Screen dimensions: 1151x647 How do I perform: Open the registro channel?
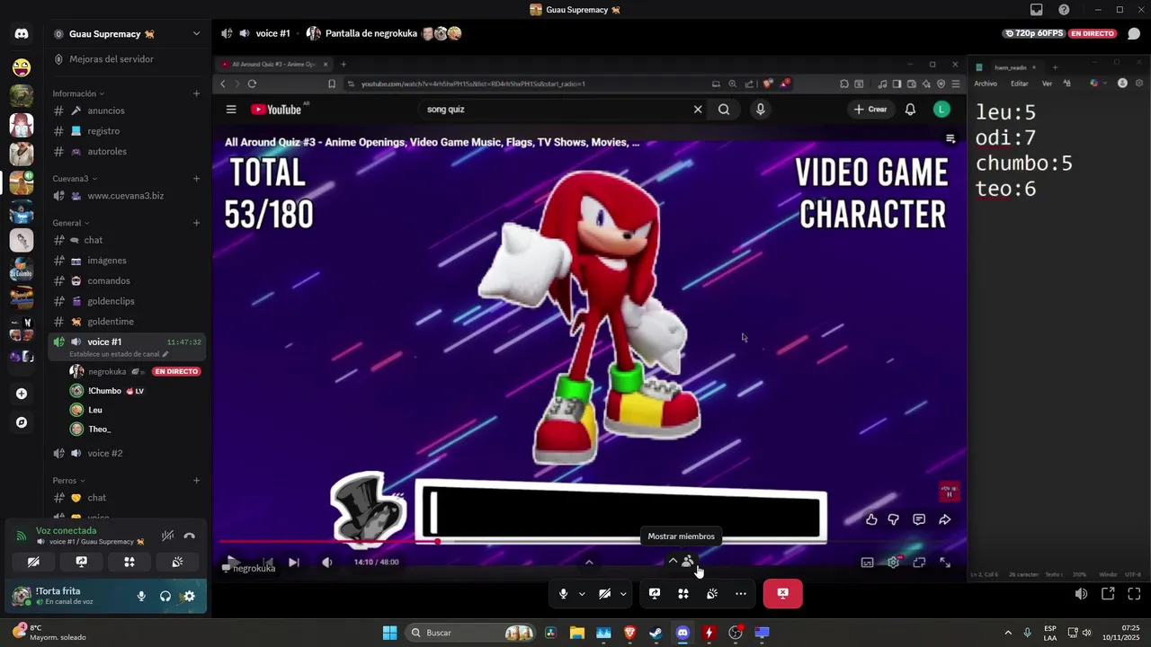tap(126, 131)
